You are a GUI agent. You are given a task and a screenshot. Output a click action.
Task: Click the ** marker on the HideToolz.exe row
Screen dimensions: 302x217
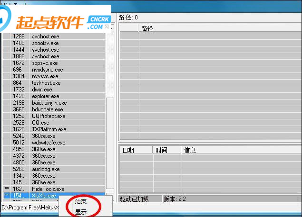tap(7, 188)
